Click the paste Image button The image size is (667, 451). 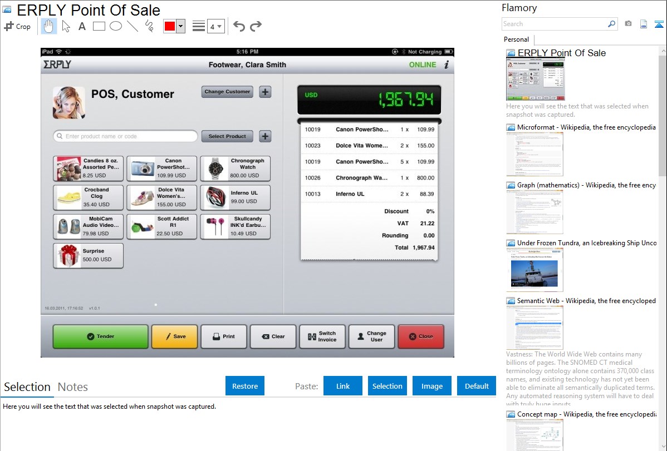[431, 386]
